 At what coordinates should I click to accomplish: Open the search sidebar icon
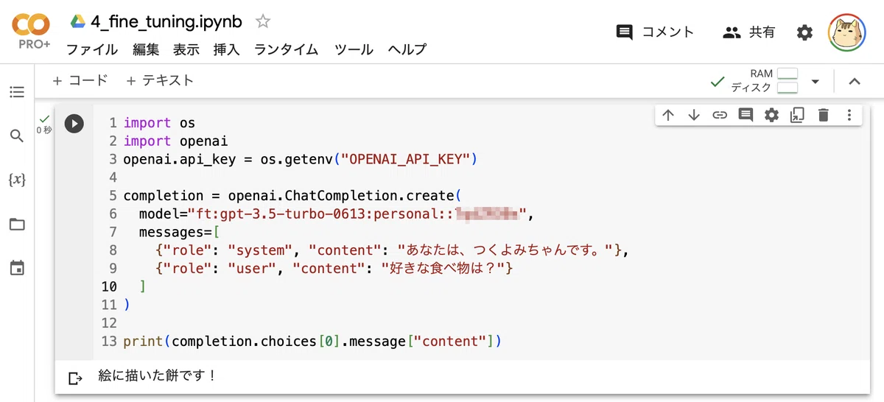tap(17, 135)
